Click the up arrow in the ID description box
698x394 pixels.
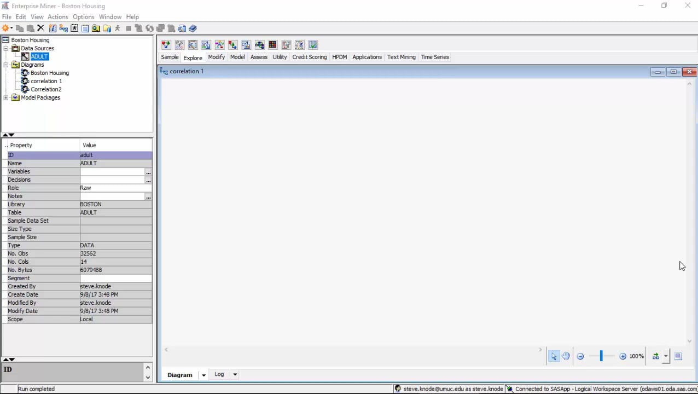pyautogui.click(x=148, y=367)
